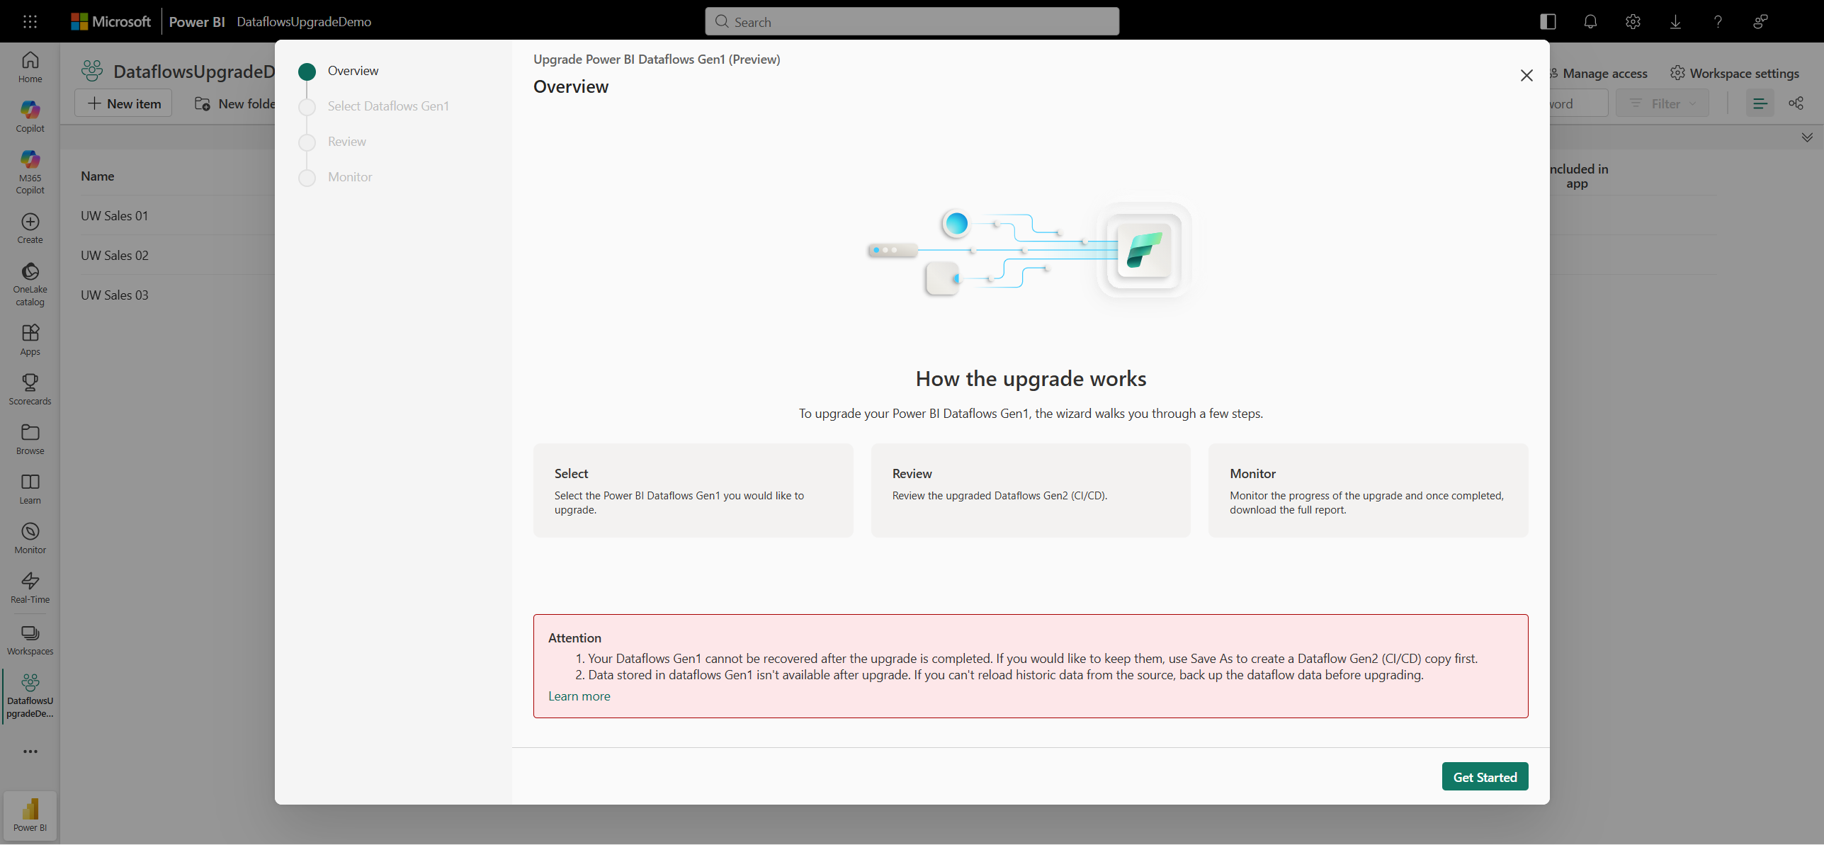Select the Review wizard step
The image size is (1824, 845).
tap(347, 142)
